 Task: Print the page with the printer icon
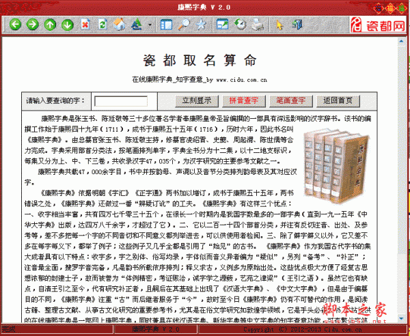tap(258, 25)
